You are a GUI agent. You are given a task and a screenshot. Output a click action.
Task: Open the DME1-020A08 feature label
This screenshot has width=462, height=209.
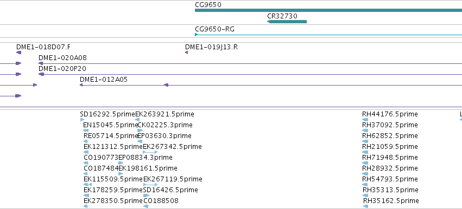click(62, 57)
